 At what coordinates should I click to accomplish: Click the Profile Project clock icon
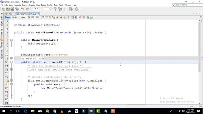(x=77, y=9)
